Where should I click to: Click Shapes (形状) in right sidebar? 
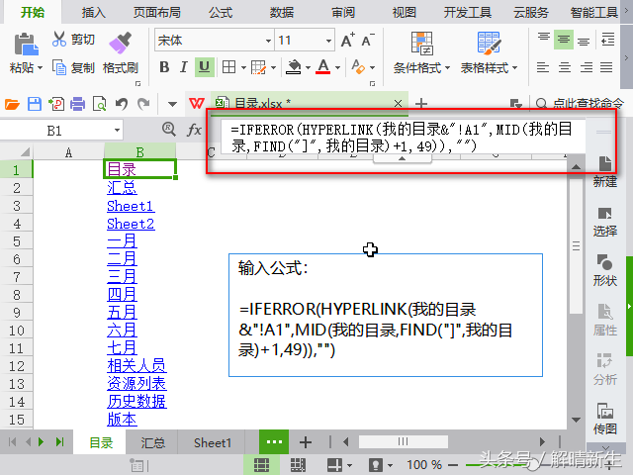[604, 270]
